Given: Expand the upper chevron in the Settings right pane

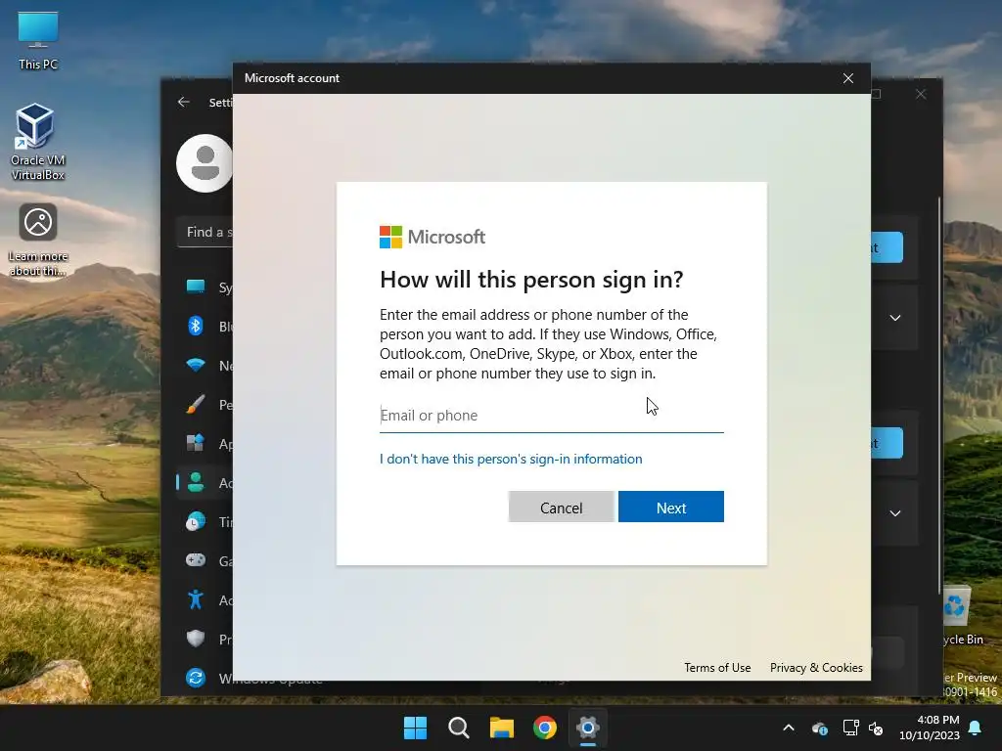Looking at the screenshot, I should click(x=895, y=318).
